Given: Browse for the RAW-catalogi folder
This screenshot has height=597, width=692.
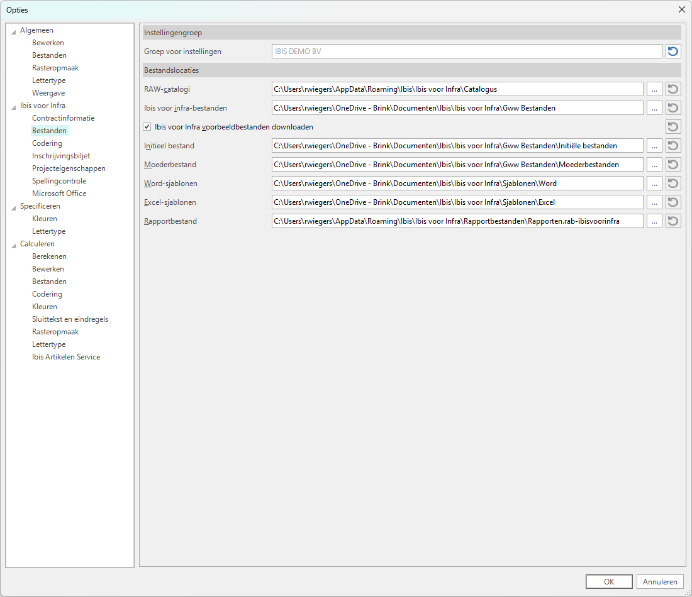Looking at the screenshot, I should [x=654, y=89].
